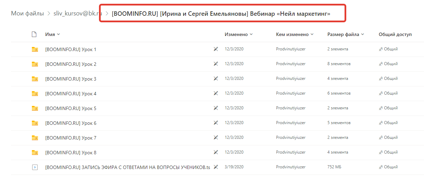Open the sliv_kursov@bk.ru breadcrumb folder

[x=78, y=14]
